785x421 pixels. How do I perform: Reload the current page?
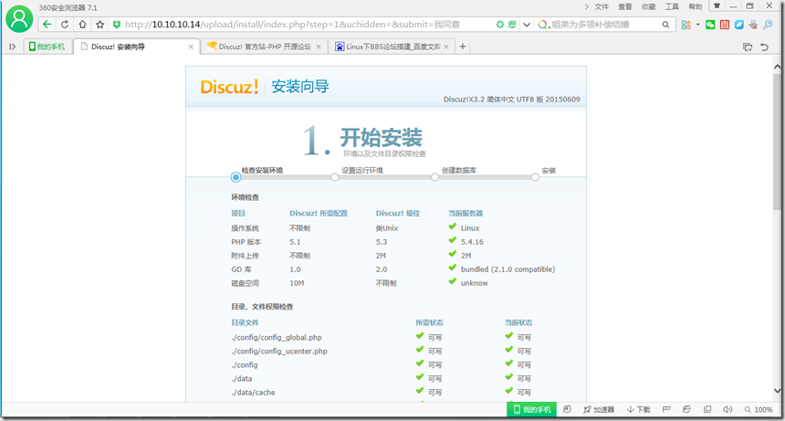coord(65,24)
